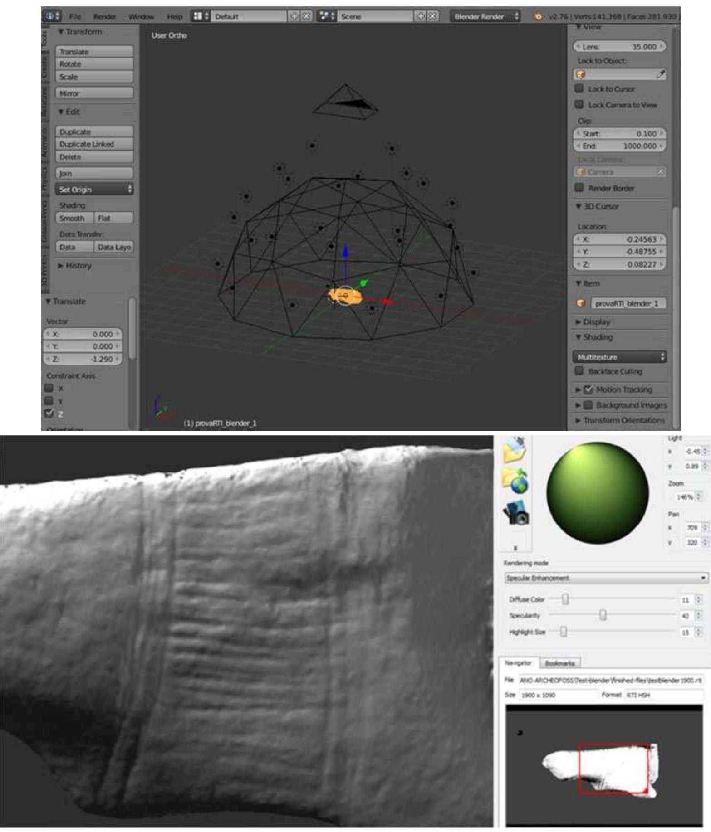Switch to the Navigator tab

coord(518,663)
